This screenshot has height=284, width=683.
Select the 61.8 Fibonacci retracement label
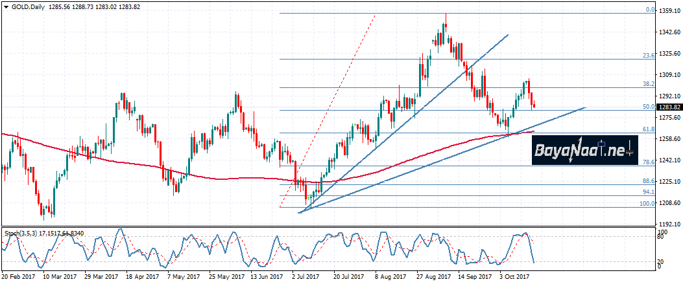(647, 130)
